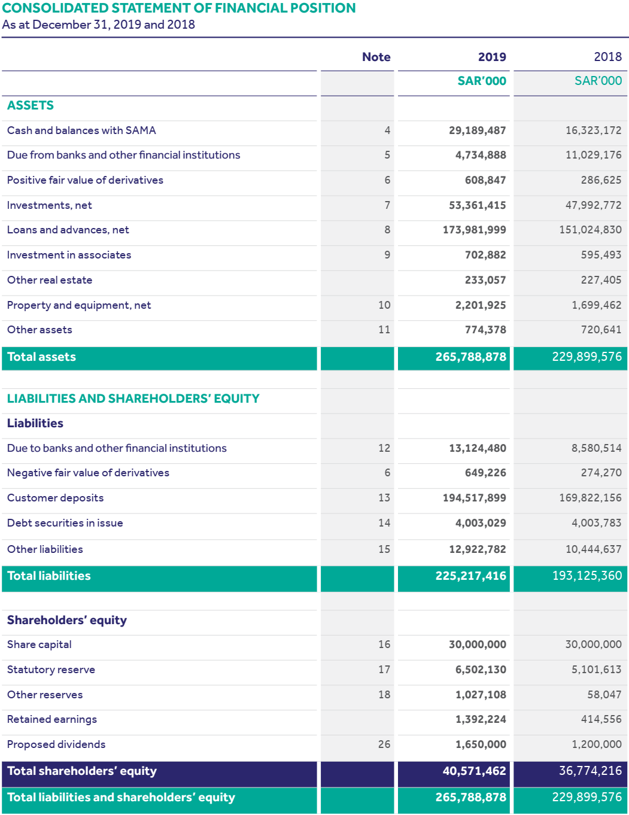Click the 2018 total assets figure in the assets section
The height and width of the screenshot is (815, 629).
click(x=587, y=357)
